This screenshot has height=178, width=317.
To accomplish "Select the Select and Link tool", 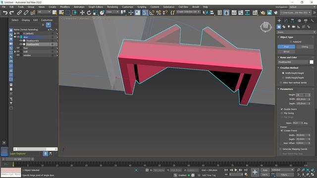I will tap(19, 13).
